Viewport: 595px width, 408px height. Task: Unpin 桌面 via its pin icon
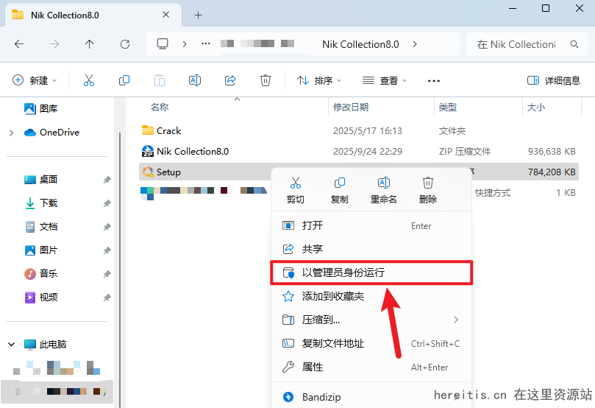pos(107,180)
